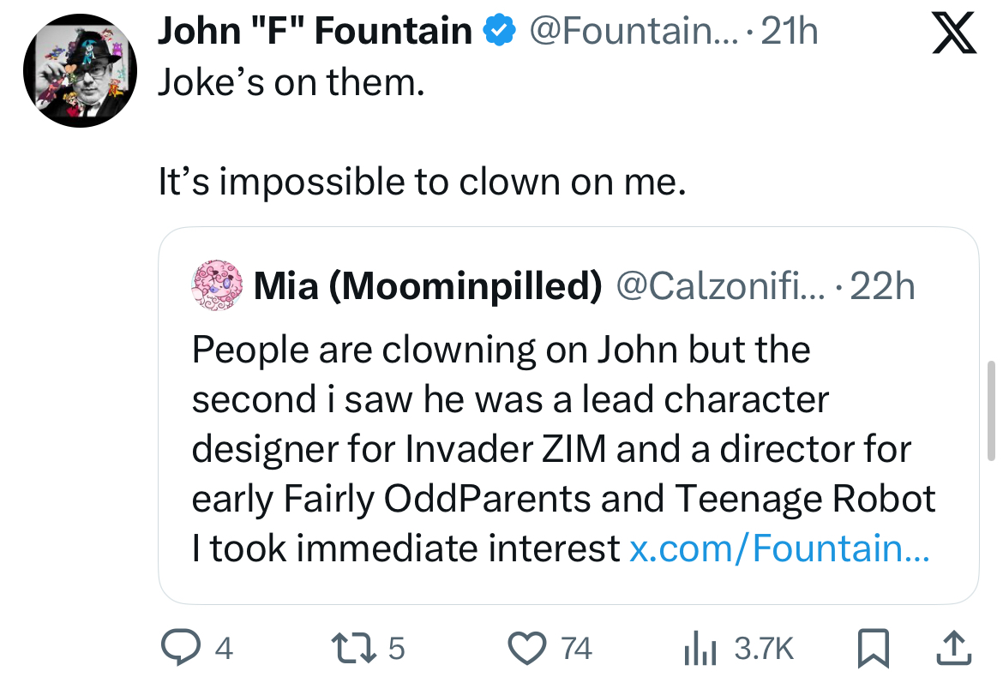This screenshot has height=689, width=1003.
Task: Bookmark this tweet
Action: point(873,649)
